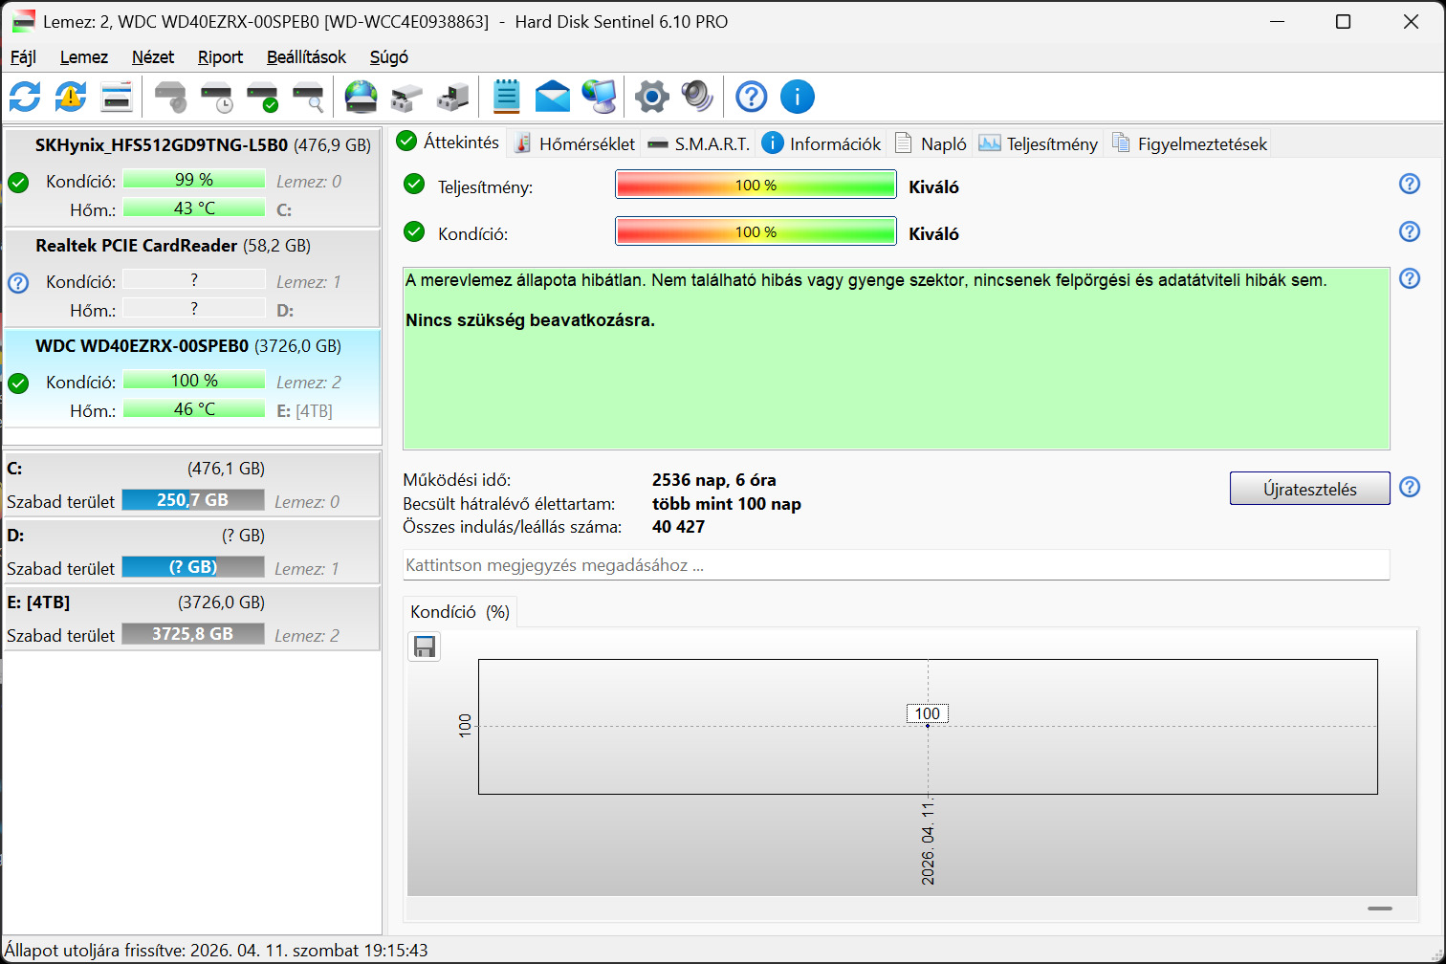Click the status bar last refresh text
Screen dimensions: 1446x964
(216, 951)
